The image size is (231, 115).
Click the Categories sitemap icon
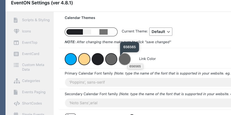[17, 81]
